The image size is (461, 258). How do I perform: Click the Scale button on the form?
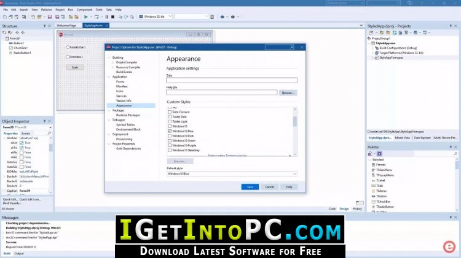[x=75, y=67]
